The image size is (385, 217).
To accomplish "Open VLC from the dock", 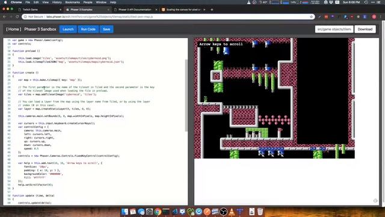I will (232, 212).
